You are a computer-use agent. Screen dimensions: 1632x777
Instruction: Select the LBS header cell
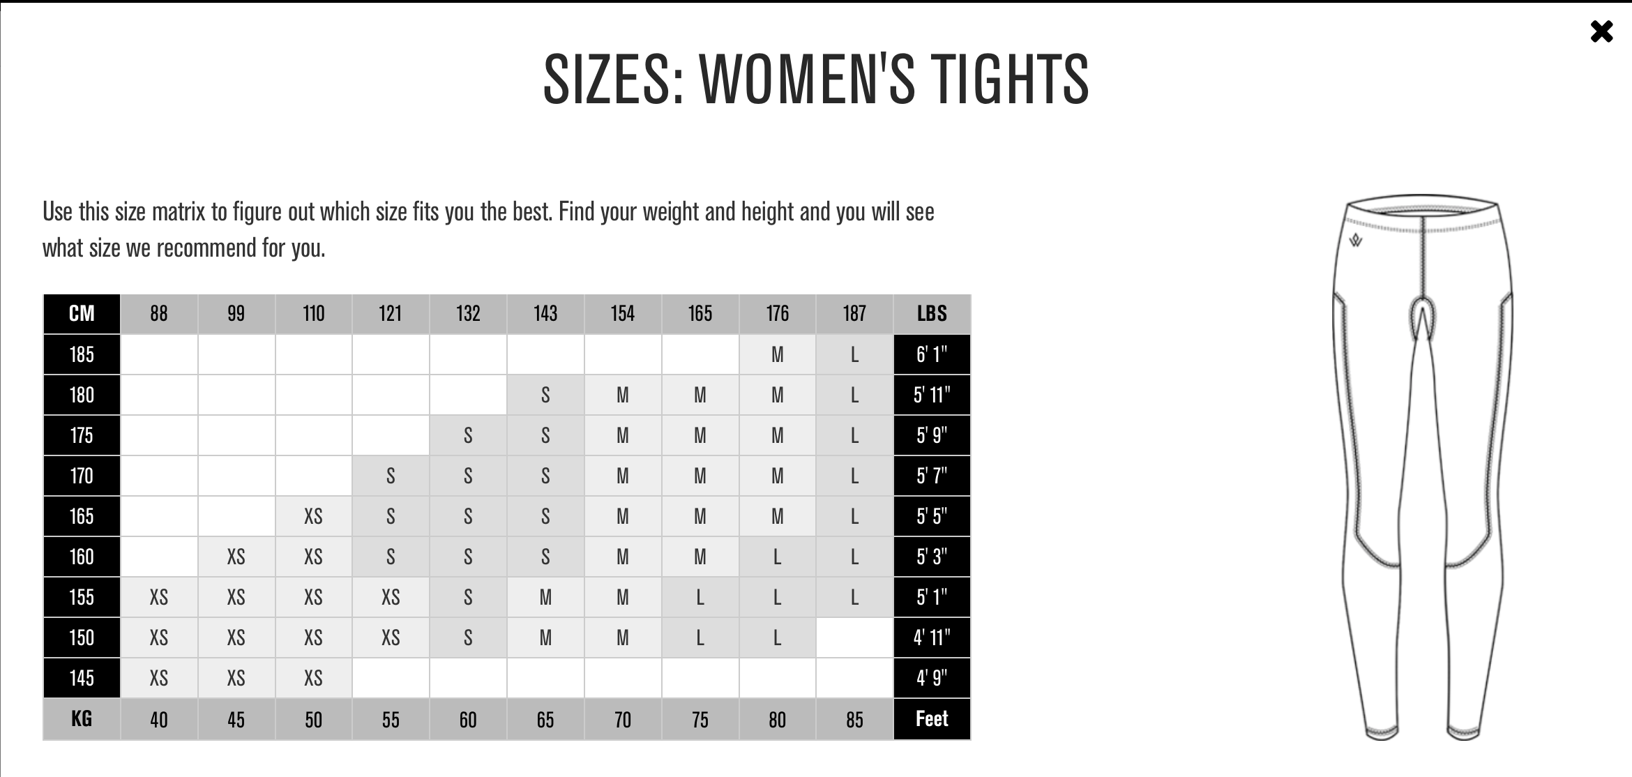932,314
